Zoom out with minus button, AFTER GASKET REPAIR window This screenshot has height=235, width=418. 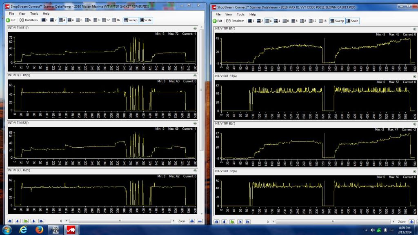click(x=200, y=221)
